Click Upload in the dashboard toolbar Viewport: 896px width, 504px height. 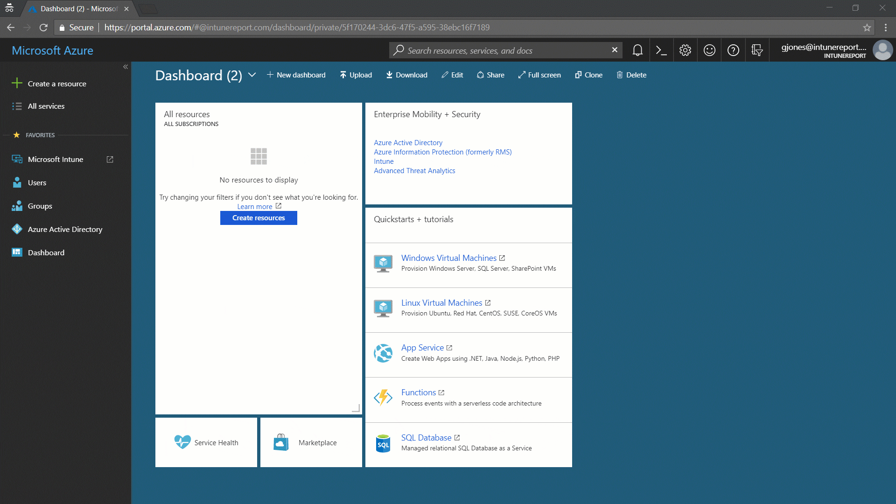click(x=356, y=75)
